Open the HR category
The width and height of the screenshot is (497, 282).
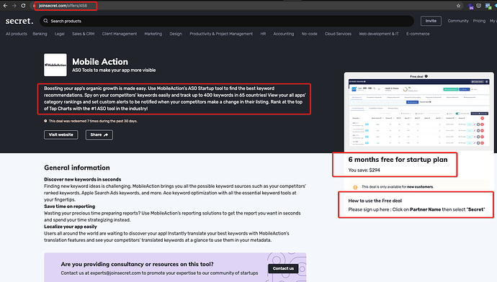tap(263, 34)
